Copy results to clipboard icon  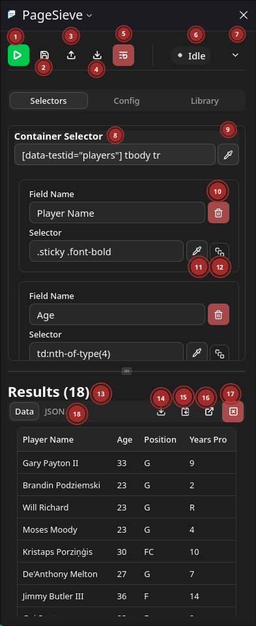click(x=185, y=412)
